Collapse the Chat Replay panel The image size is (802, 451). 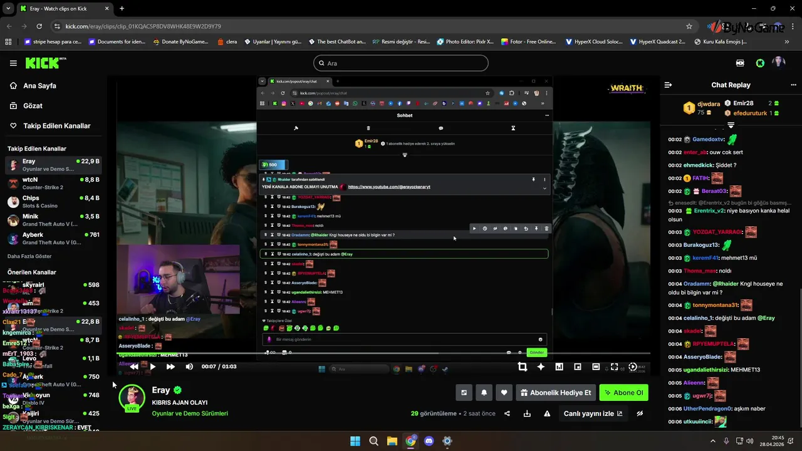668,85
